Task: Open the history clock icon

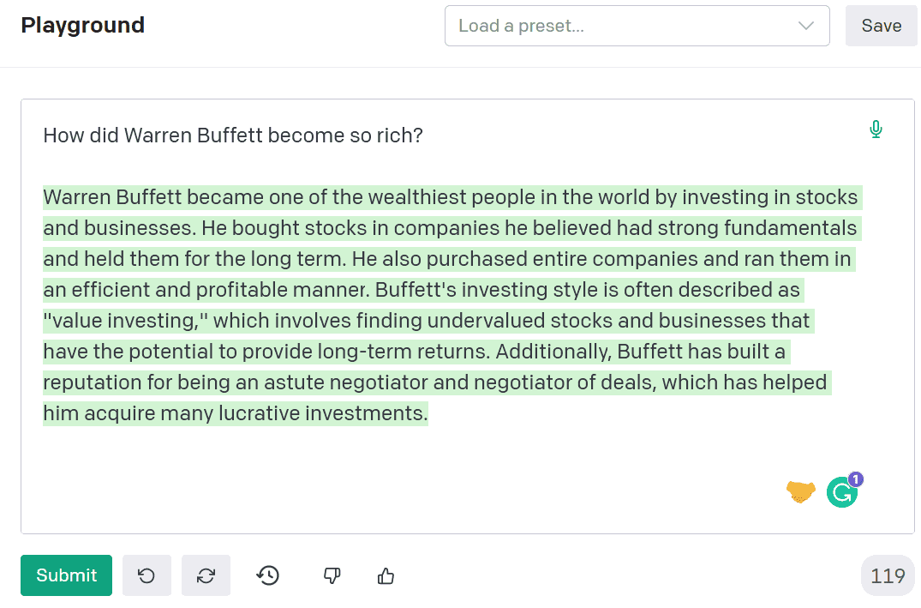Action: 268,575
